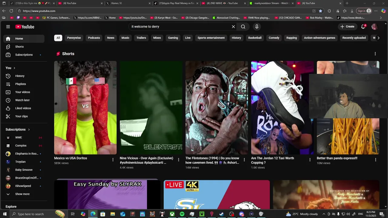Open History in the sidebar

coord(24,76)
